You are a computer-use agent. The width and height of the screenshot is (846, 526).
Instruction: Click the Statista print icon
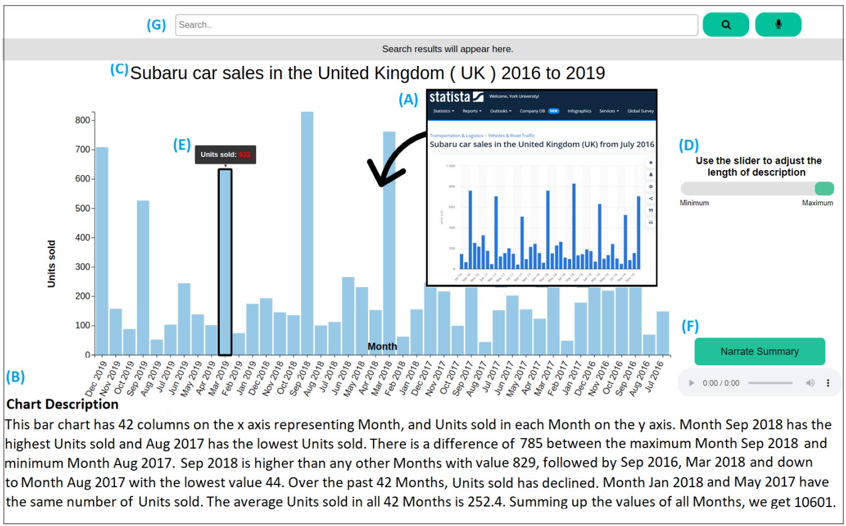pos(651,222)
